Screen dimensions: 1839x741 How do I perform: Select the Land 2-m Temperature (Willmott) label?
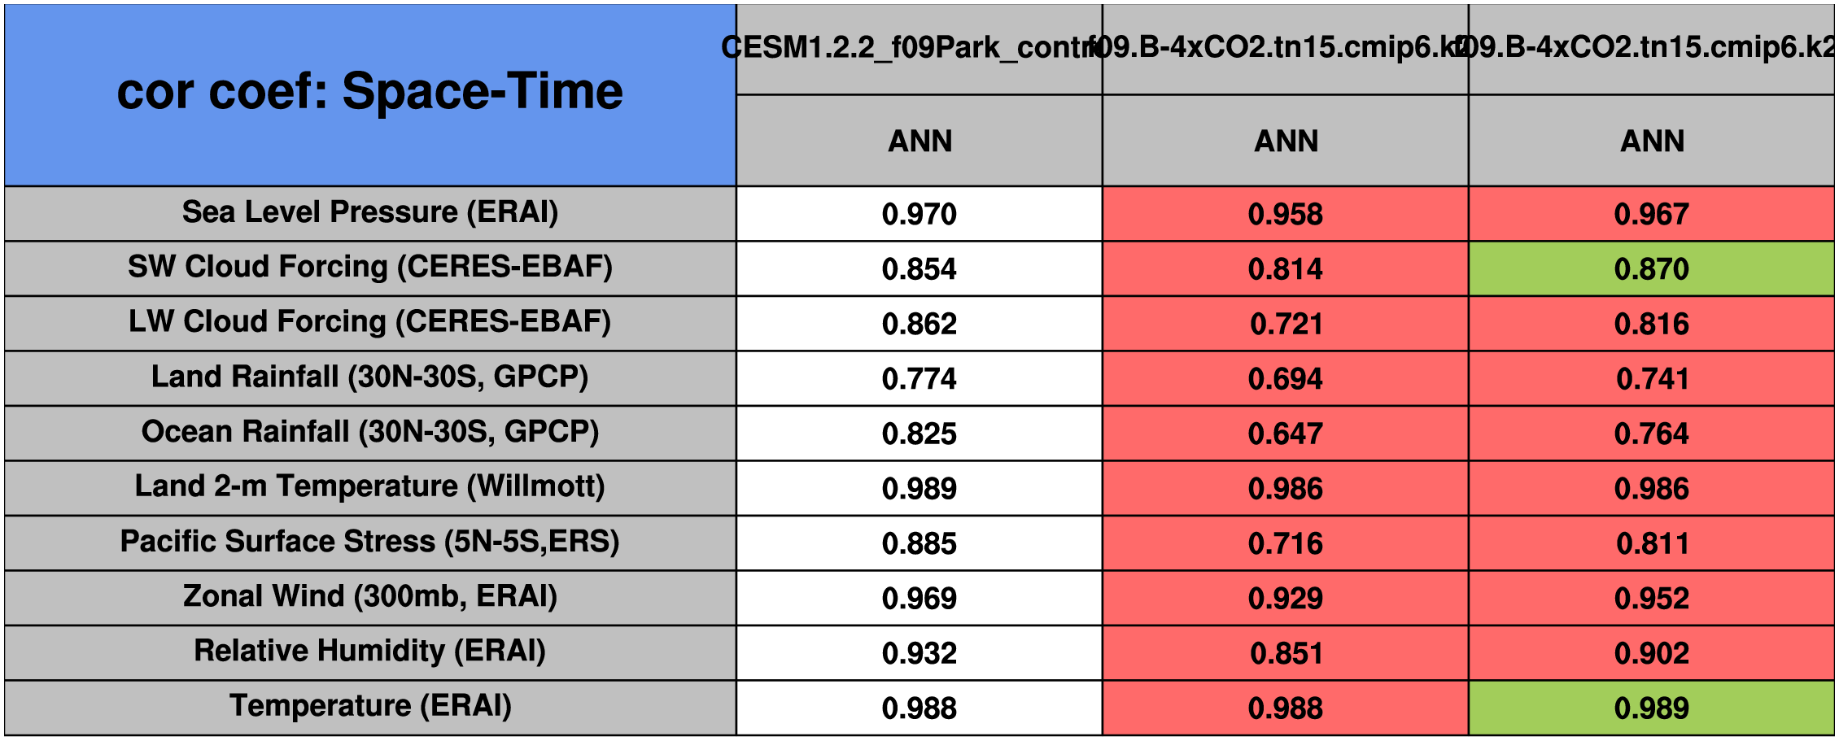370,486
